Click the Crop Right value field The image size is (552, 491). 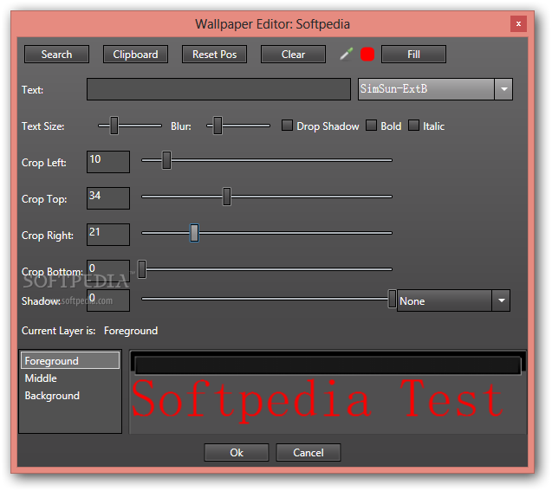(x=108, y=235)
